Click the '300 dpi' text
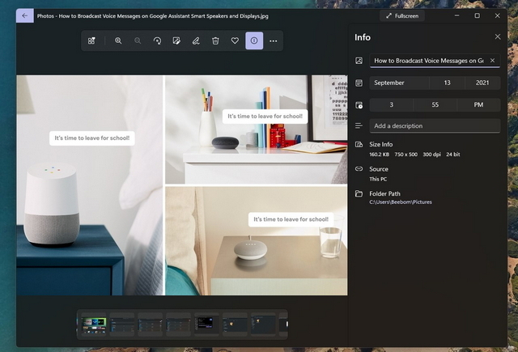The width and height of the screenshot is (518, 352). click(431, 155)
